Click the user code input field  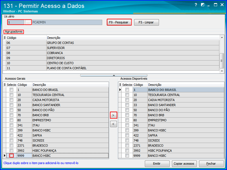(x=16, y=22)
